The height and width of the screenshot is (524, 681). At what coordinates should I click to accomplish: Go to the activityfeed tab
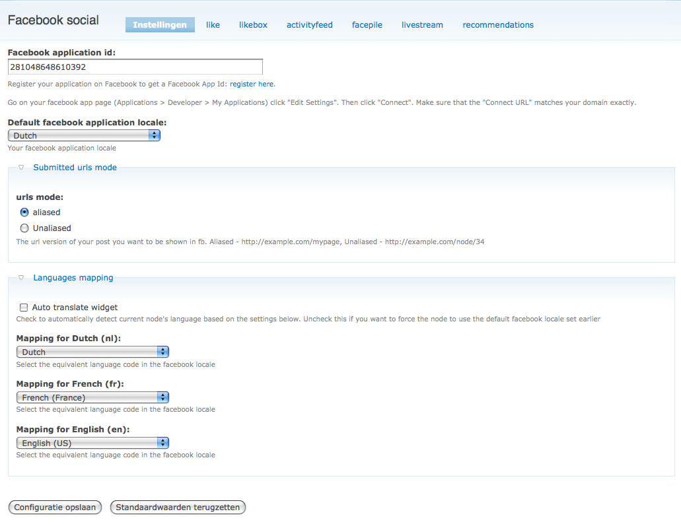point(310,24)
